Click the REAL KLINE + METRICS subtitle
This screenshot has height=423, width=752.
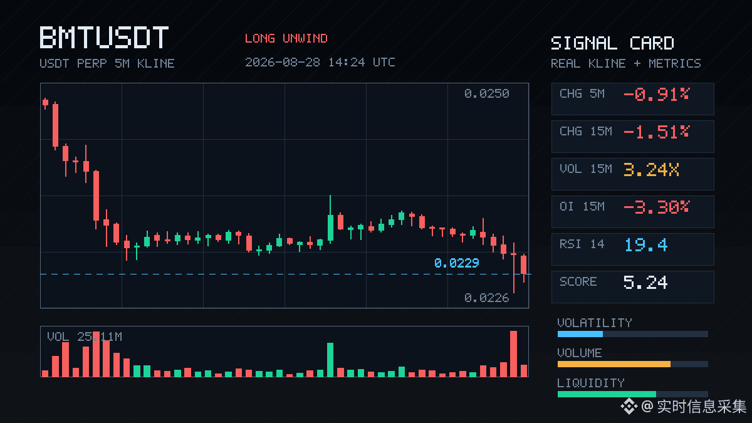[626, 63]
